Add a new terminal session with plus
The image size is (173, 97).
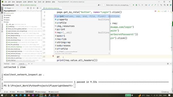[29, 64]
